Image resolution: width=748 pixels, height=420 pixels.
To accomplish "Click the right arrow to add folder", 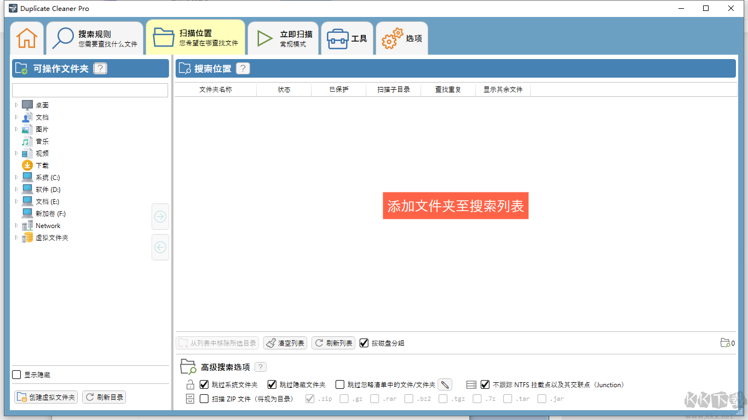I will (160, 217).
